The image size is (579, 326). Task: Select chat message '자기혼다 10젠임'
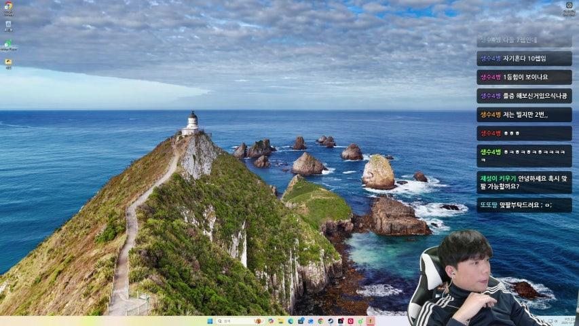(x=524, y=58)
